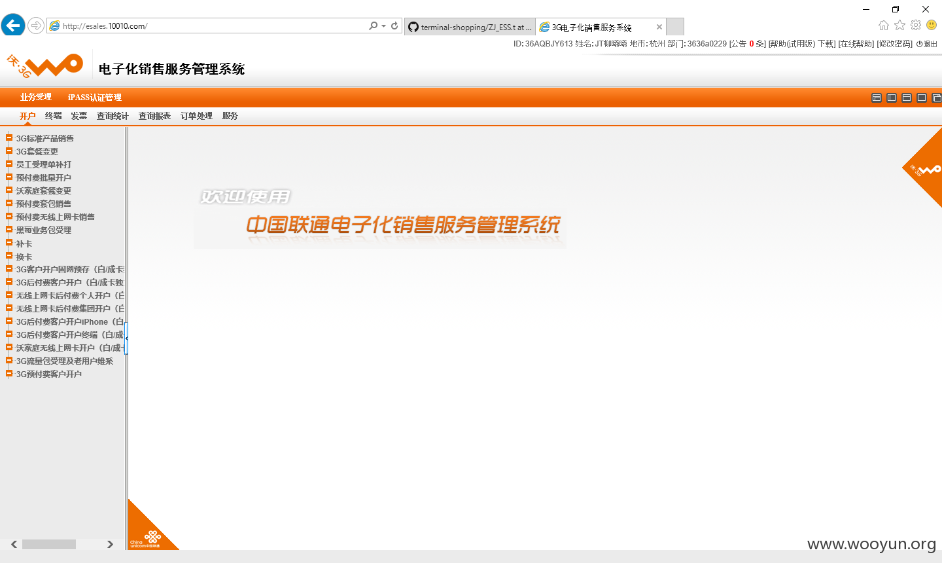This screenshot has height=563, width=942.
Task: Click the address bar search magnifier icon
Action: 373,26
